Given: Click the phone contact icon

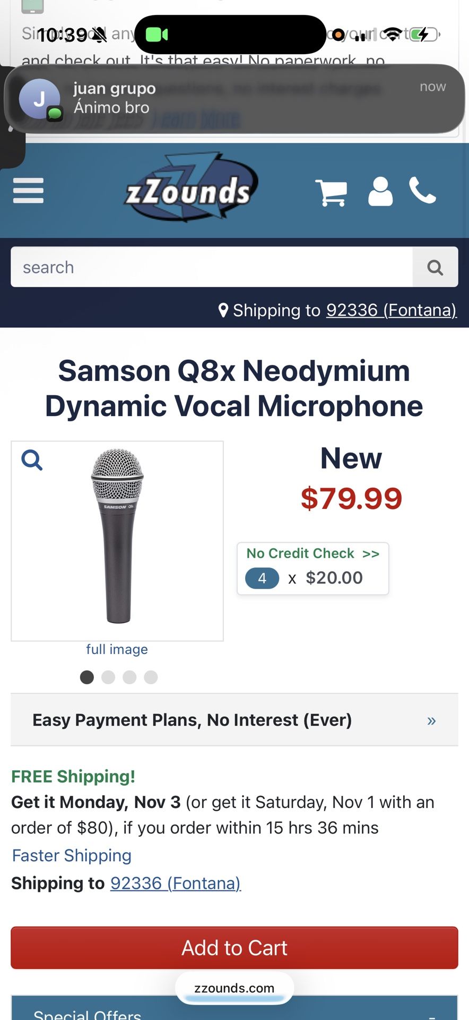Looking at the screenshot, I should (x=423, y=191).
